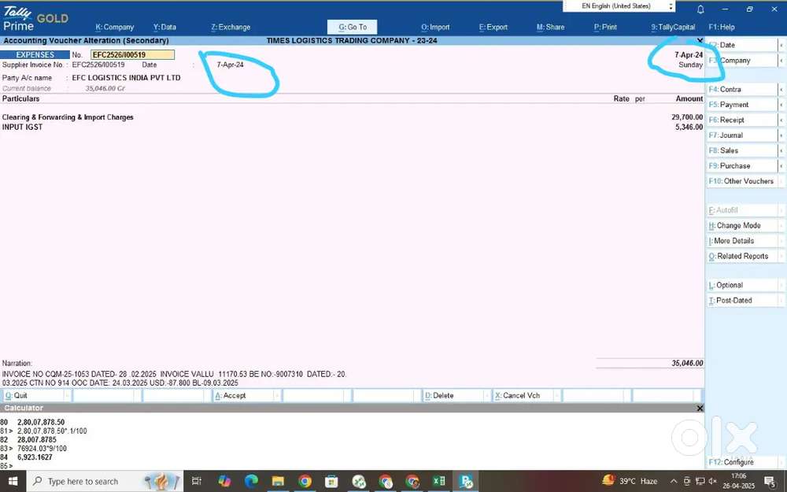Screen dimensions: 787x492
Task: Expand the arrow beside F5: Payment
Action: [781, 105]
